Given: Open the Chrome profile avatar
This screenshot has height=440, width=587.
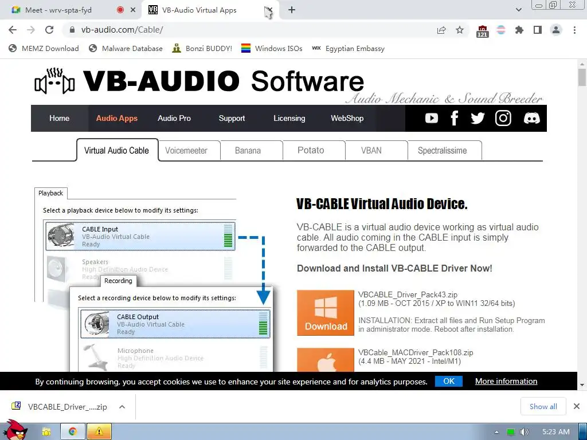Looking at the screenshot, I should click(556, 30).
